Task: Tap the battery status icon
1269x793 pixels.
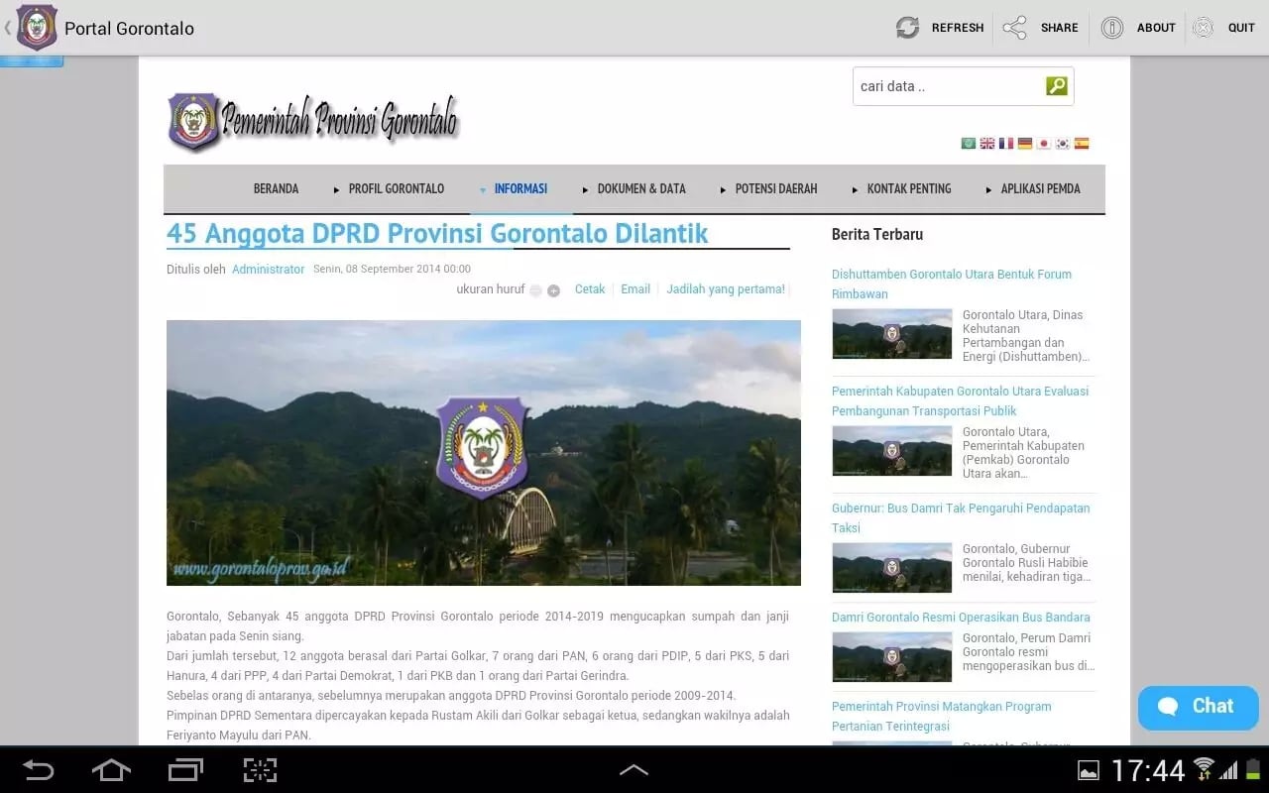Action: tap(1253, 769)
